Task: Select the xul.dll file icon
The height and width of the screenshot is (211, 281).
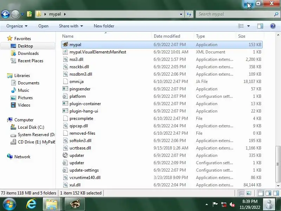Action: click(x=65, y=185)
